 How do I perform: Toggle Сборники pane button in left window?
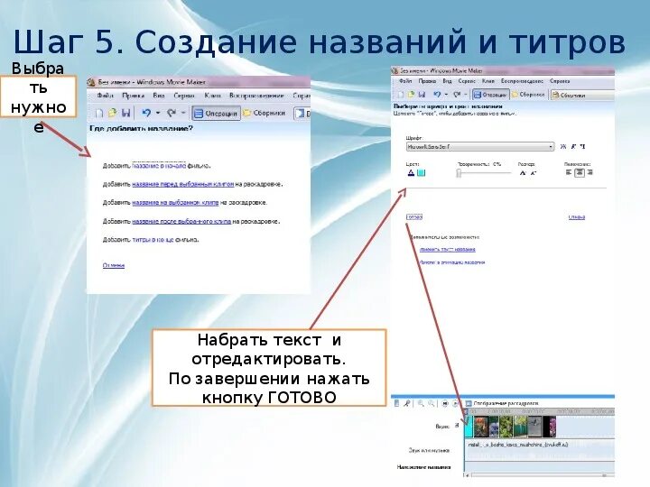265,113
